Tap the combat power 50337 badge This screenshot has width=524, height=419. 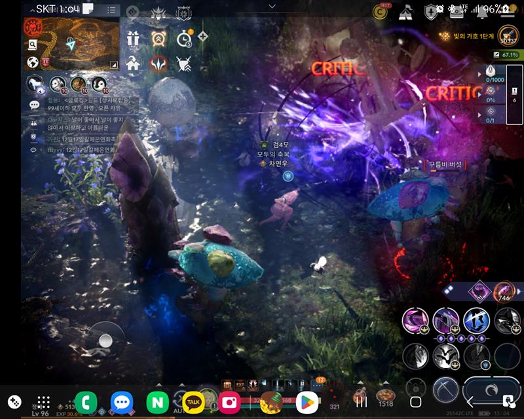508,36
